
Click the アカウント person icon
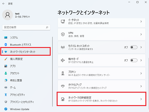click(6, 73)
